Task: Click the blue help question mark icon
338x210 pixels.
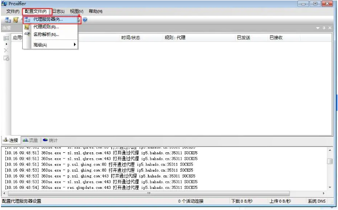Action: (x=85, y=20)
